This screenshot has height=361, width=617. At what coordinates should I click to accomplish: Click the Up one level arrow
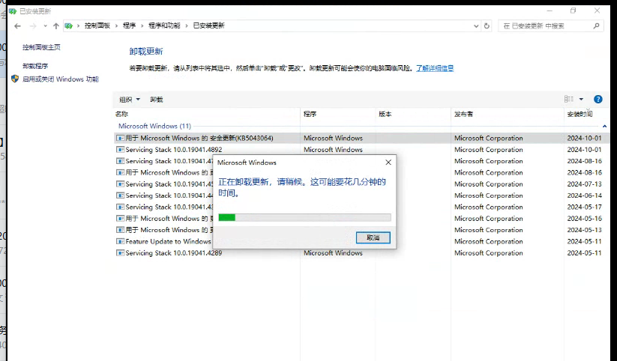coord(56,25)
